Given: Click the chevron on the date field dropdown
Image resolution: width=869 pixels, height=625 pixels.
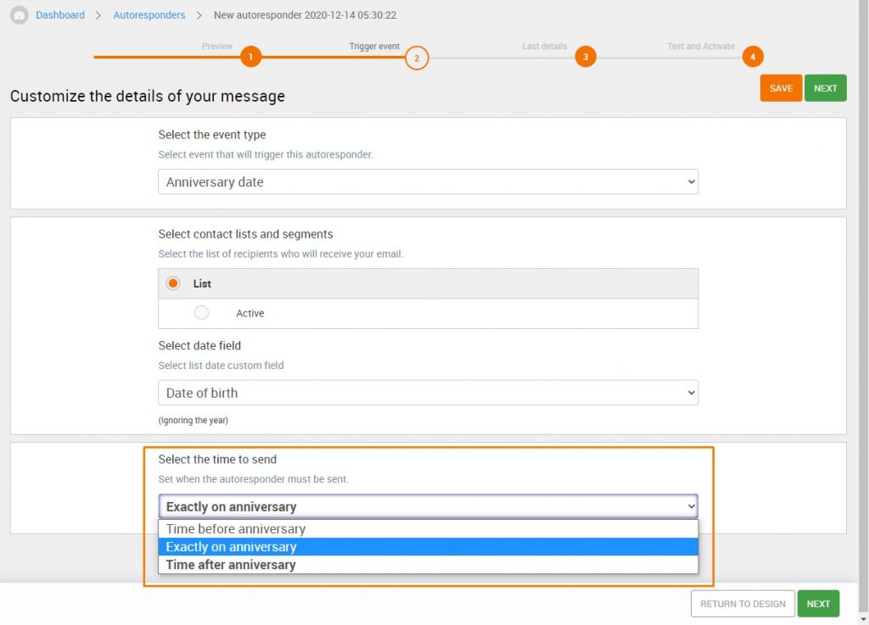Looking at the screenshot, I should click(689, 393).
